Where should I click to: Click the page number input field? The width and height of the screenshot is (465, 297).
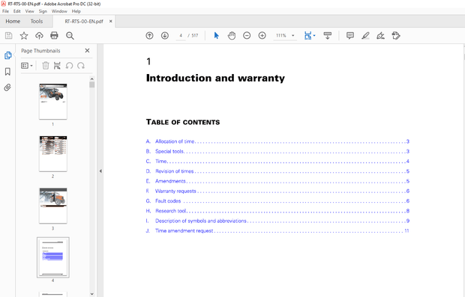pyautogui.click(x=181, y=35)
